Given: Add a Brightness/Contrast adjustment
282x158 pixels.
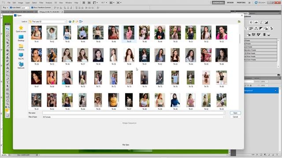Looking at the screenshot, I should click(251, 22).
